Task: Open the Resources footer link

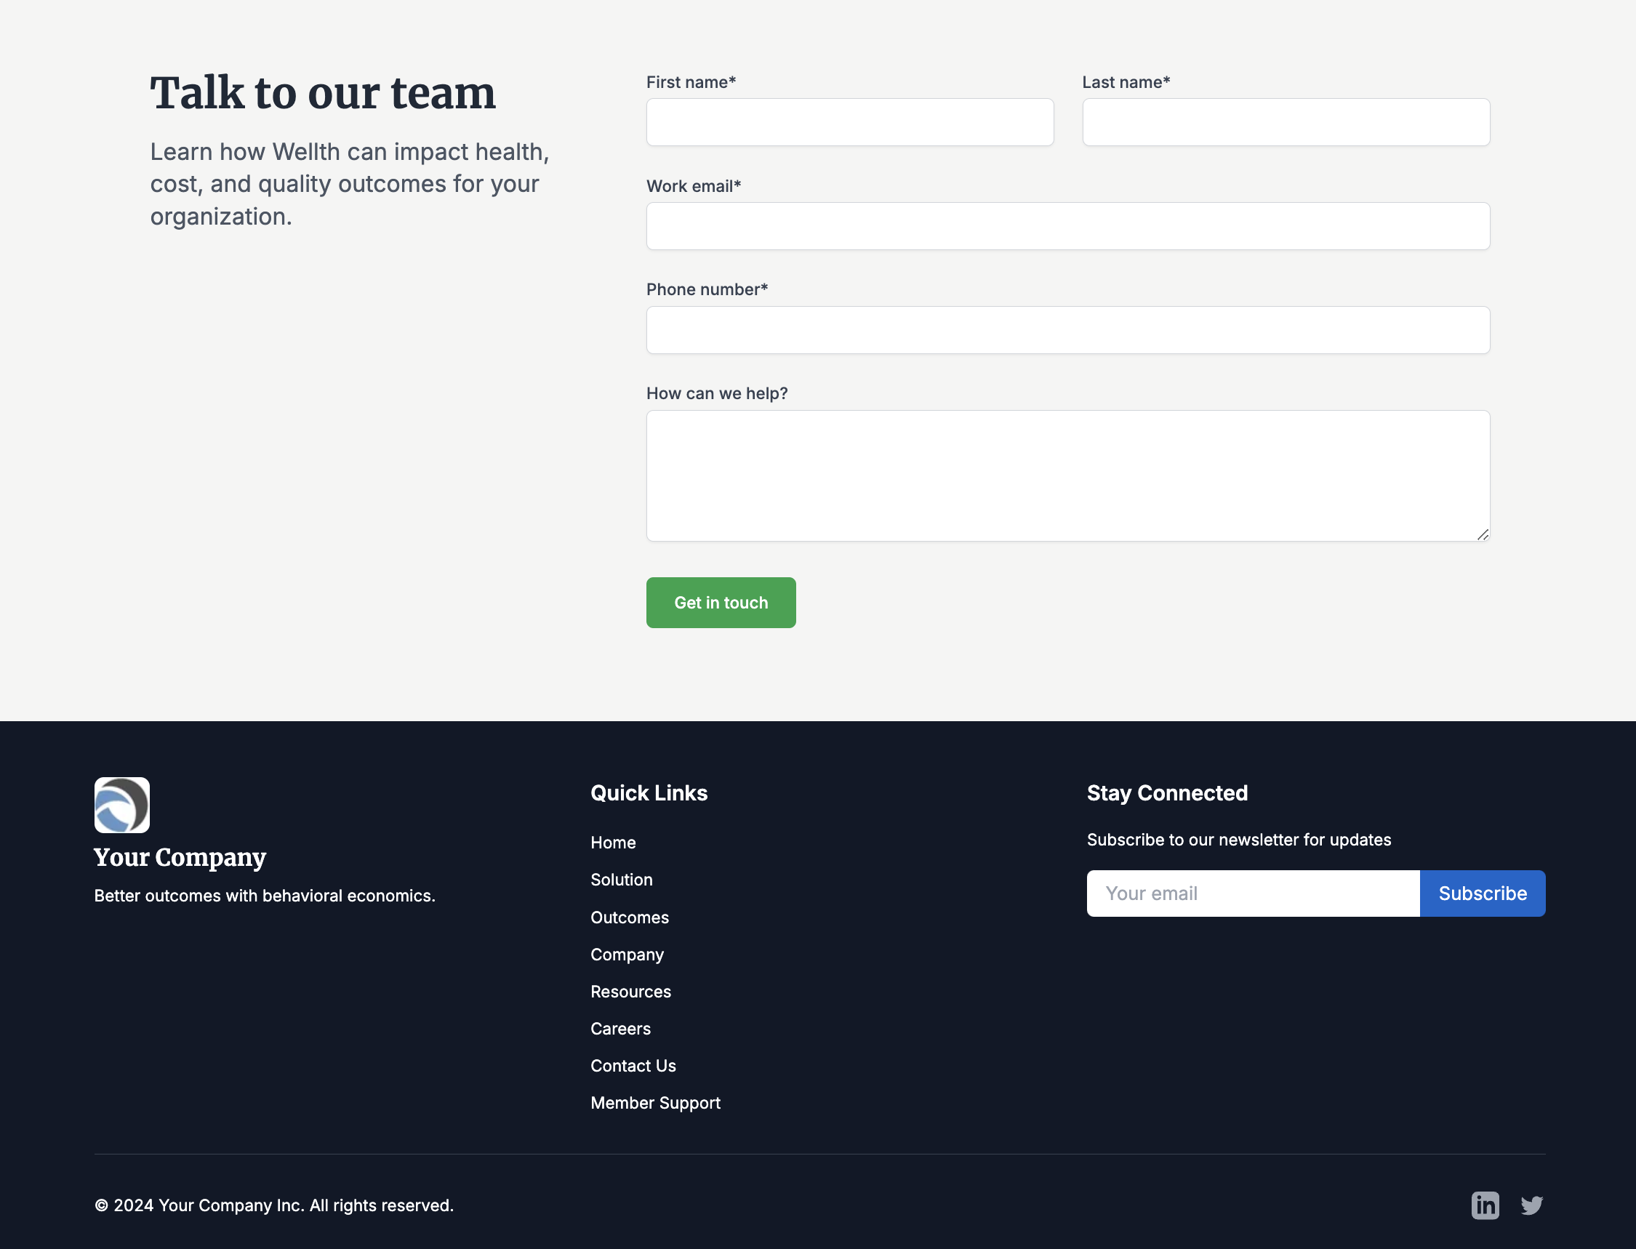Action: pos(630,992)
